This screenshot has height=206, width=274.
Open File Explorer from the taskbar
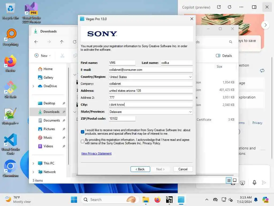pos(146,200)
